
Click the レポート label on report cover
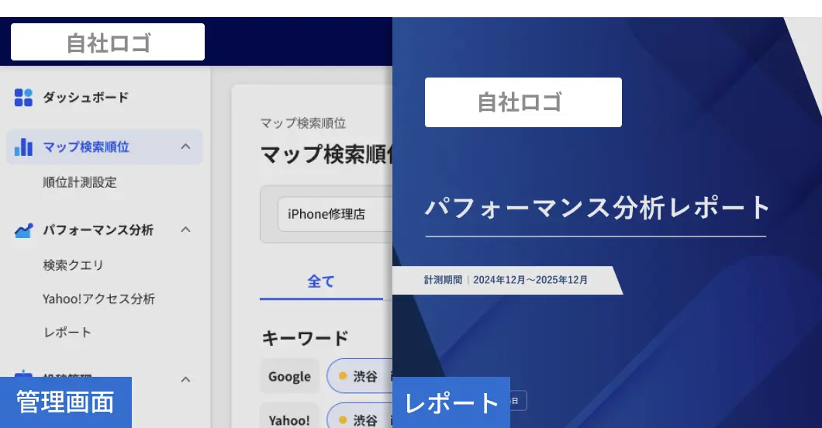pos(451,403)
